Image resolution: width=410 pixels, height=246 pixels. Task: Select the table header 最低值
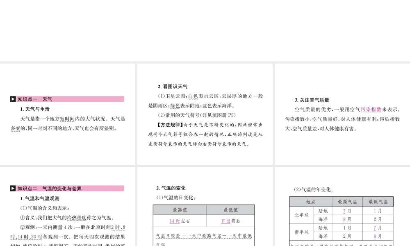(x=230, y=210)
